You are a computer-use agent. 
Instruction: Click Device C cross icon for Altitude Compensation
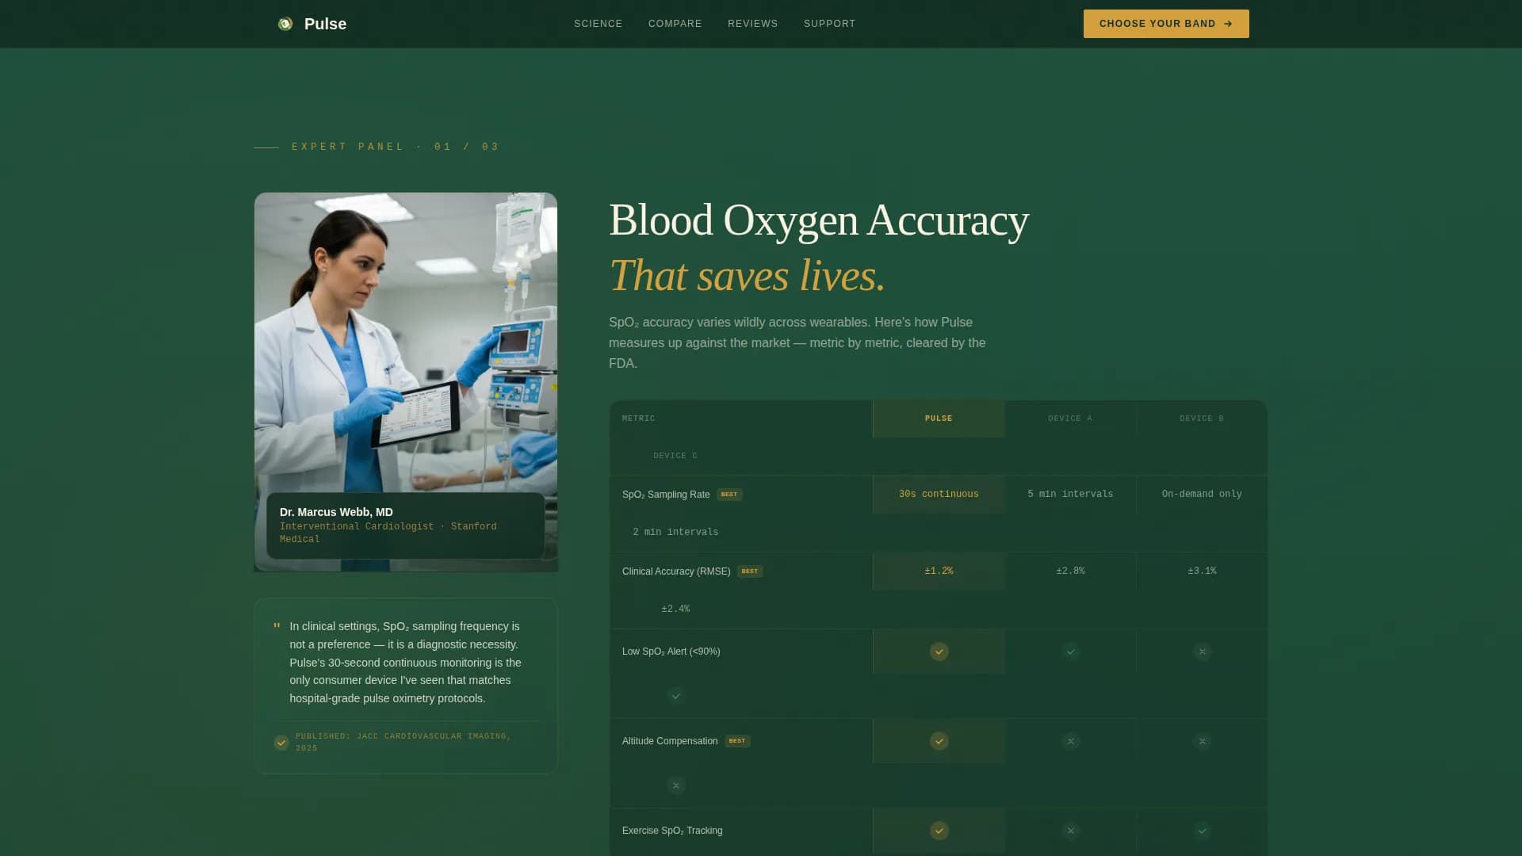coord(676,785)
